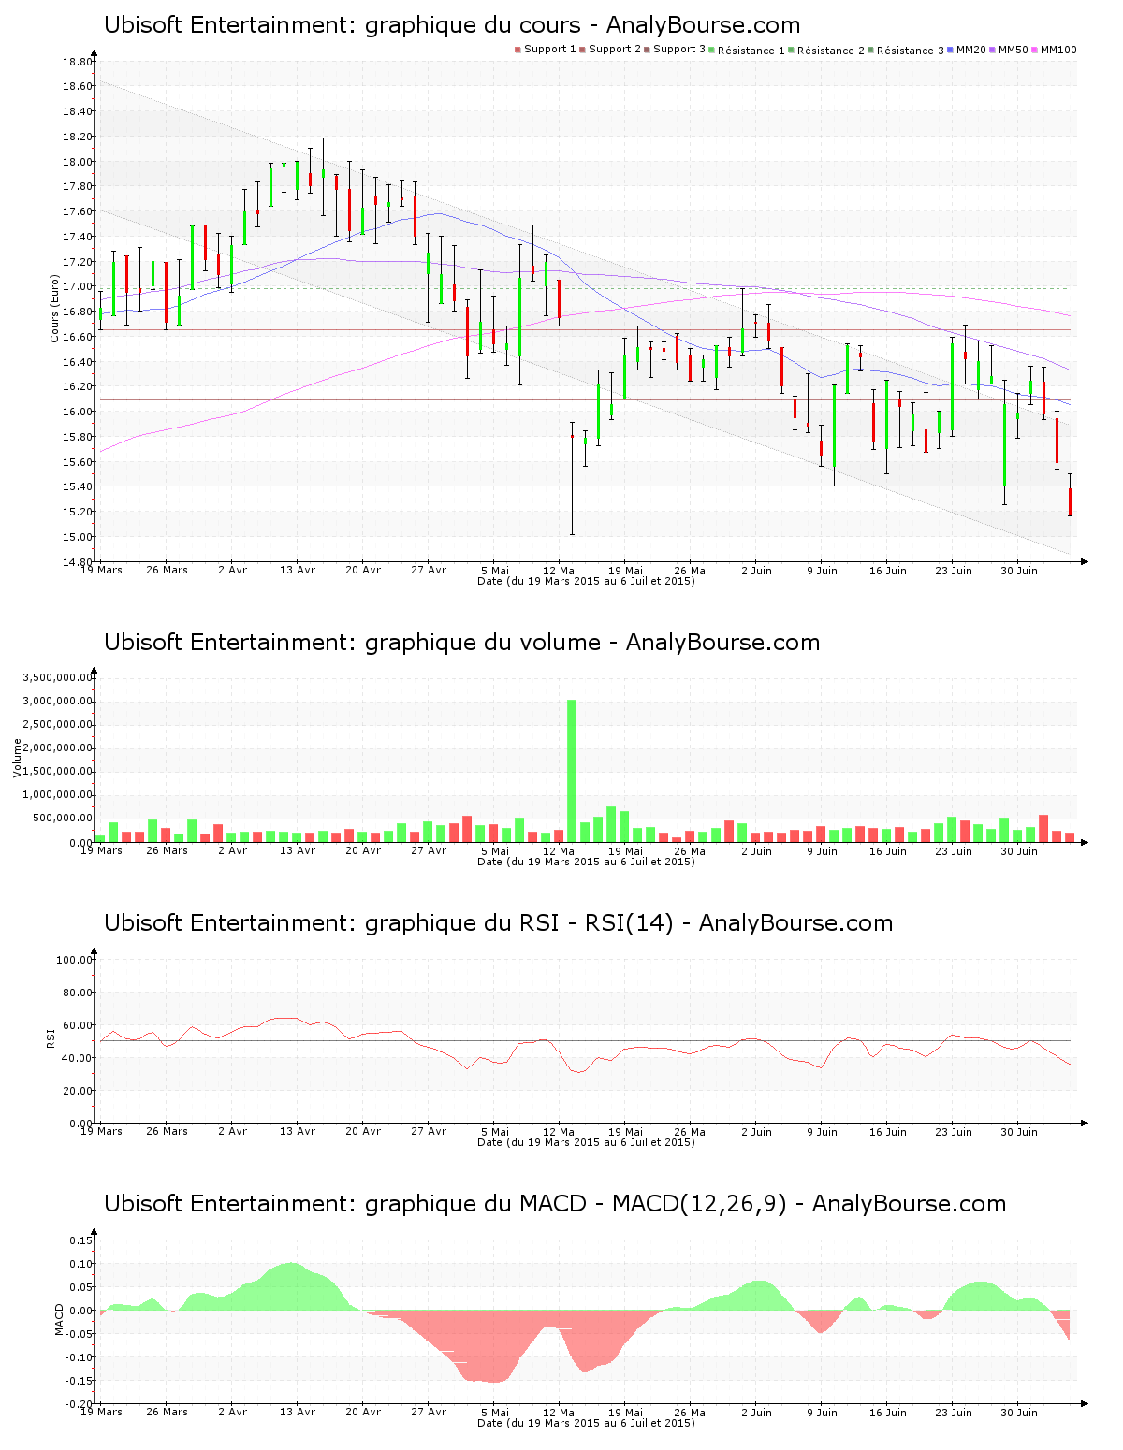Click the MM50 legend entry

click(x=1009, y=50)
